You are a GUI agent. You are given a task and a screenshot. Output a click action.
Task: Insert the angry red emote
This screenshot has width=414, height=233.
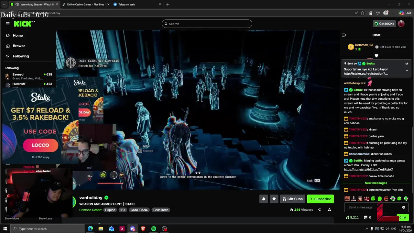click(x=386, y=198)
